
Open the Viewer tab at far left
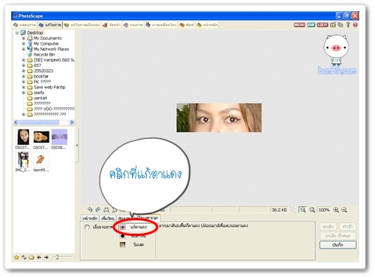click(x=25, y=25)
